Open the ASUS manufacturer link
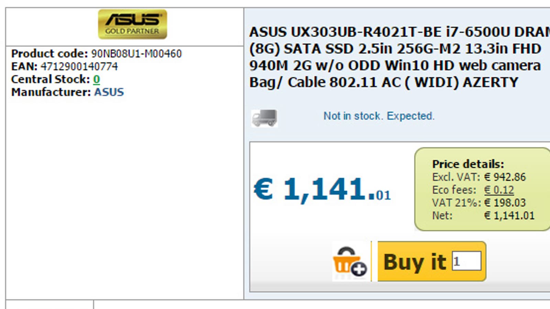 point(109,92)
